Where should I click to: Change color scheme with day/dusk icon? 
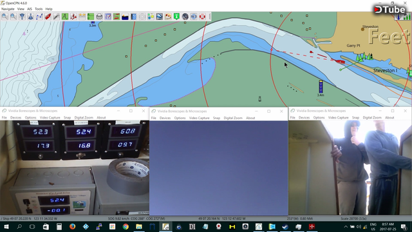[x=125, y=17]
